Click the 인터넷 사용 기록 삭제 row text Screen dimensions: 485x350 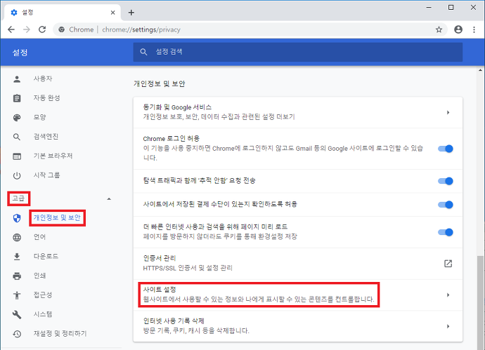point(196,326)
